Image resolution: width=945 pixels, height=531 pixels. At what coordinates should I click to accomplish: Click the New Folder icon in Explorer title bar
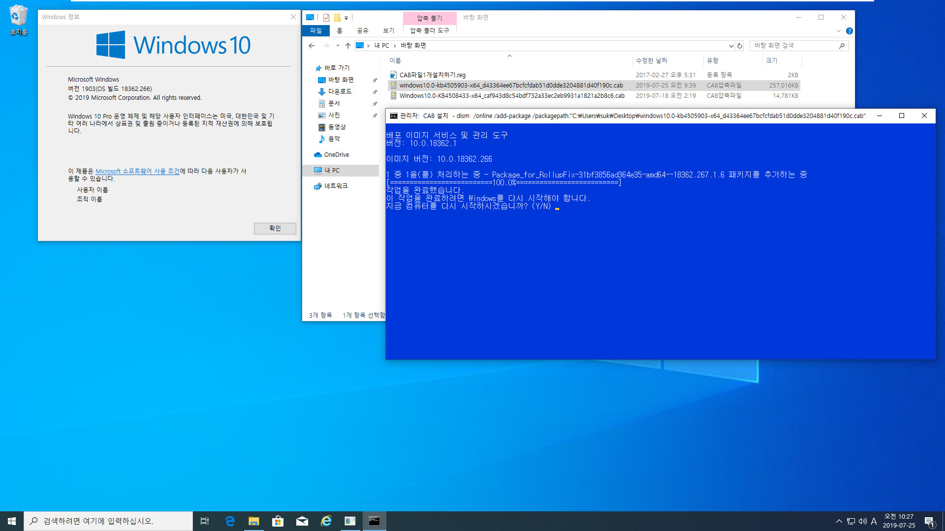[x=337, y=18]
